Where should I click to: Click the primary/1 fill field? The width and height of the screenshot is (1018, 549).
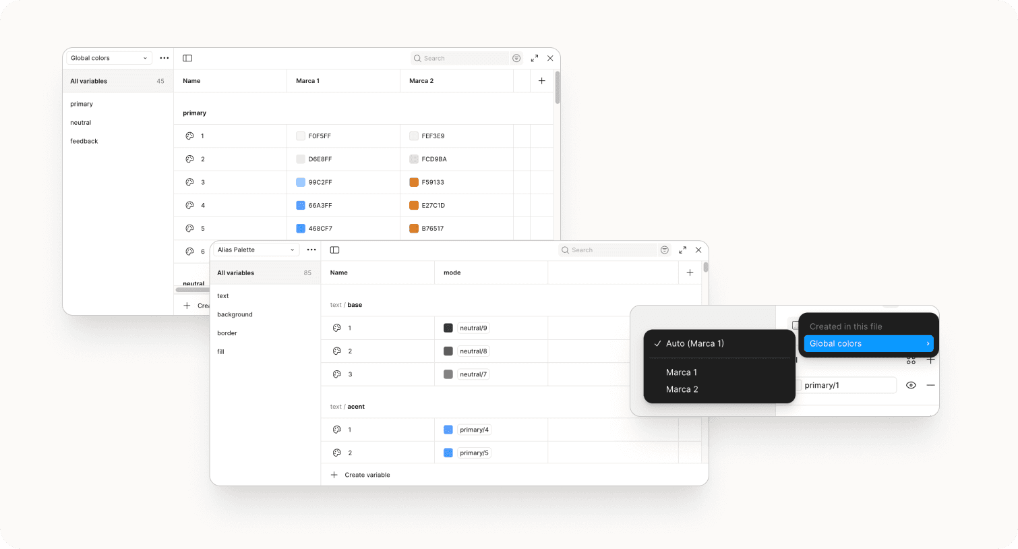point(845,385)
